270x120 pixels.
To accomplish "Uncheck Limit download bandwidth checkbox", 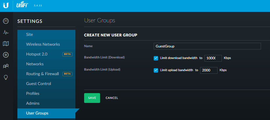I will (156, 58).
